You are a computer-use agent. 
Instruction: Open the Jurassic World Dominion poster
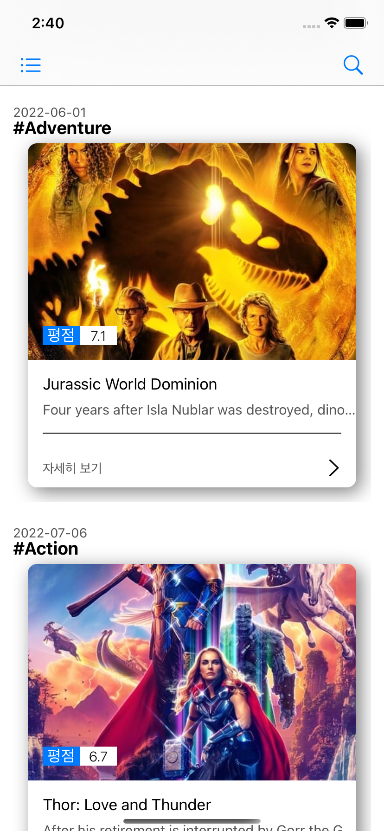(x=192, y=251)
